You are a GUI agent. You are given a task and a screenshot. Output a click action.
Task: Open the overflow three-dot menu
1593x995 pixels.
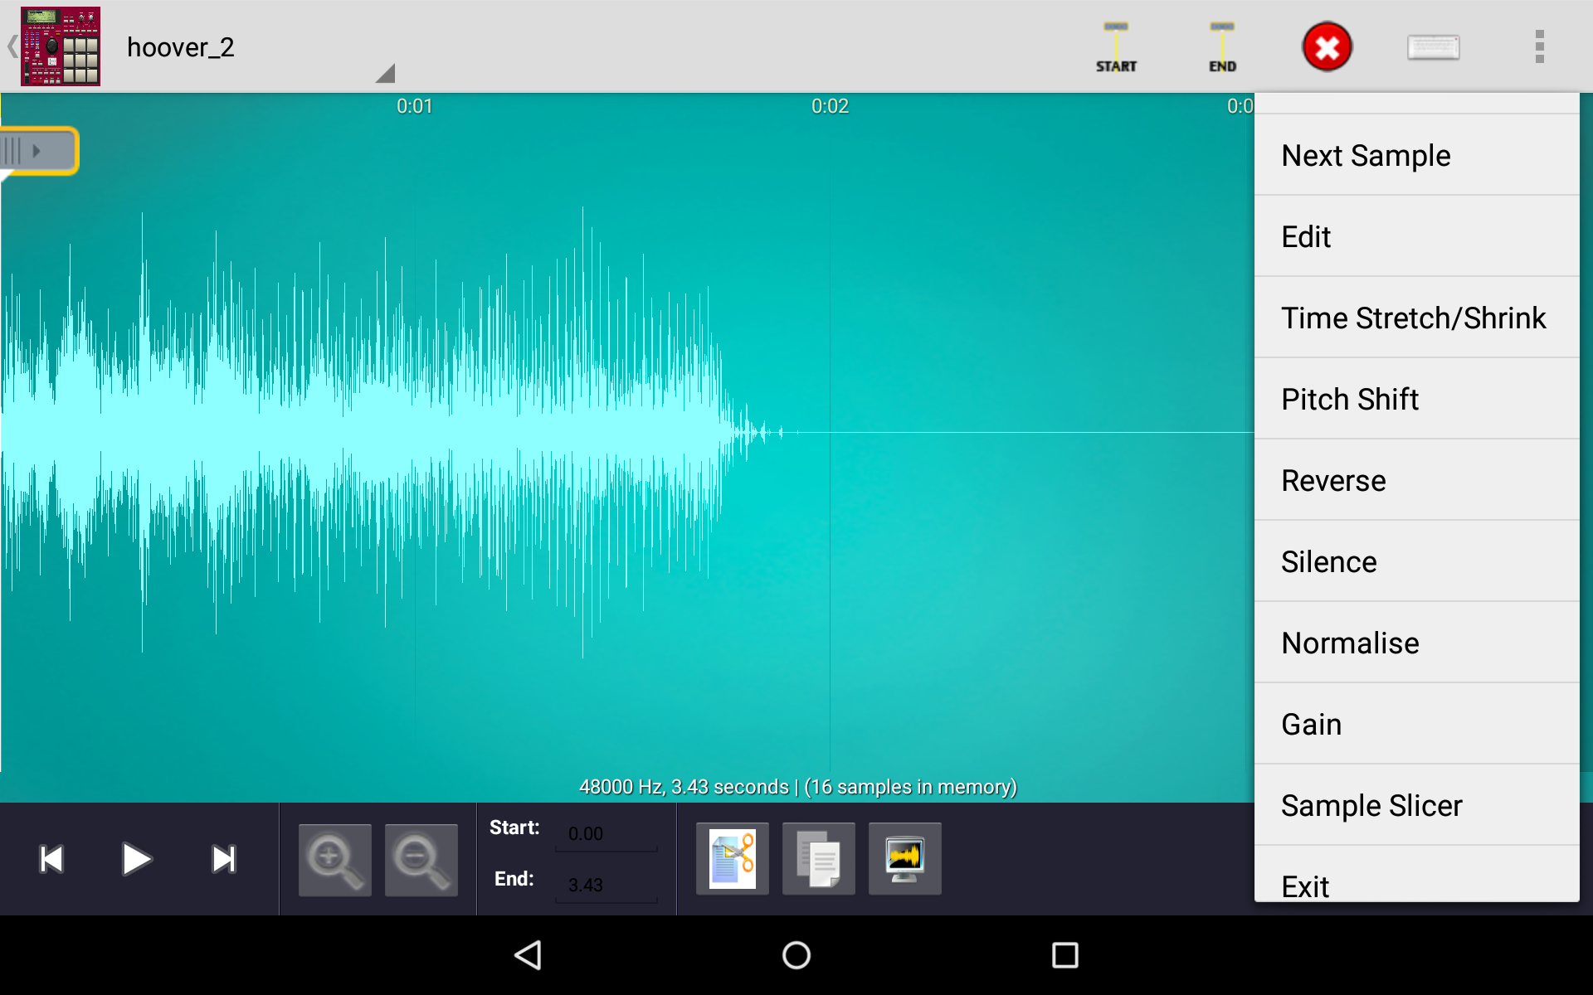pos(1539,47)
